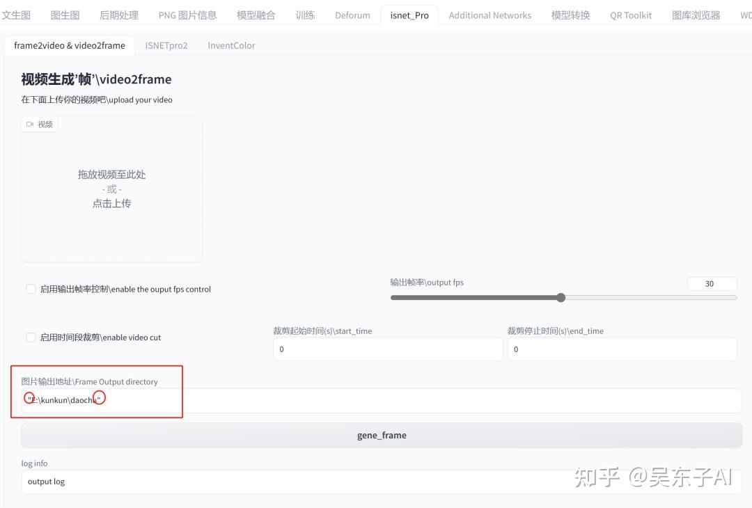
Task: Focus the start_time input field
Action: (x=388, y=349)
